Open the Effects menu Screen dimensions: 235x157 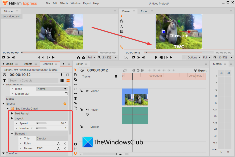coord(64,3)
